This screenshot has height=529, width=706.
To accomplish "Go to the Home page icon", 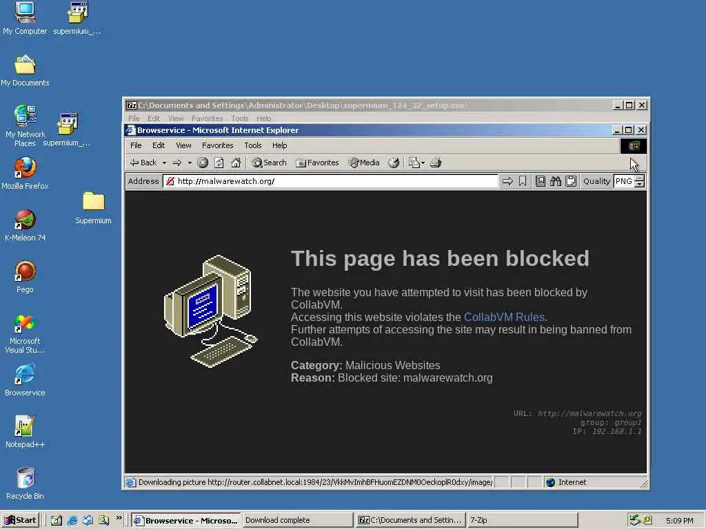I will 236,163.
